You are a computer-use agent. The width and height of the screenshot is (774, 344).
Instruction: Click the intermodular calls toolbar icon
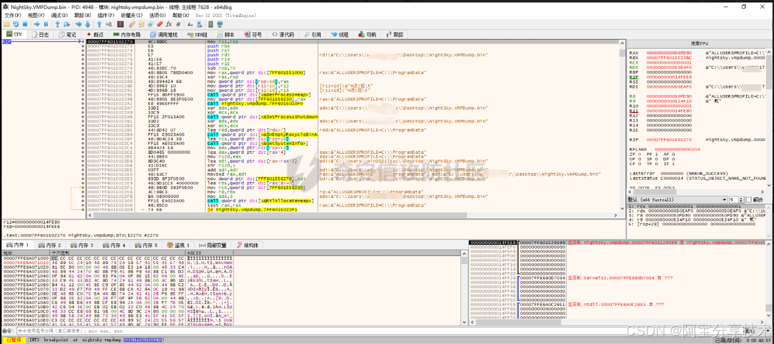pyautogui.click(x=200, y=24)
